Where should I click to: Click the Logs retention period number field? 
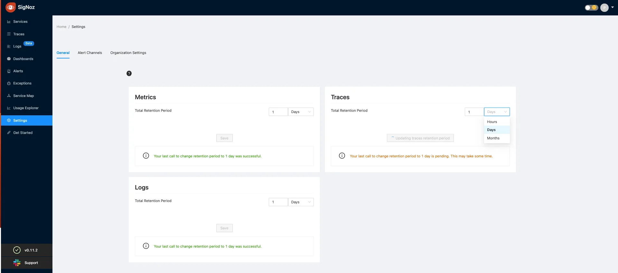(278, 202)
